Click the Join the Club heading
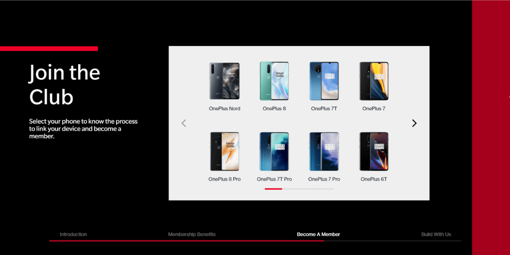 tap(64, 84)
